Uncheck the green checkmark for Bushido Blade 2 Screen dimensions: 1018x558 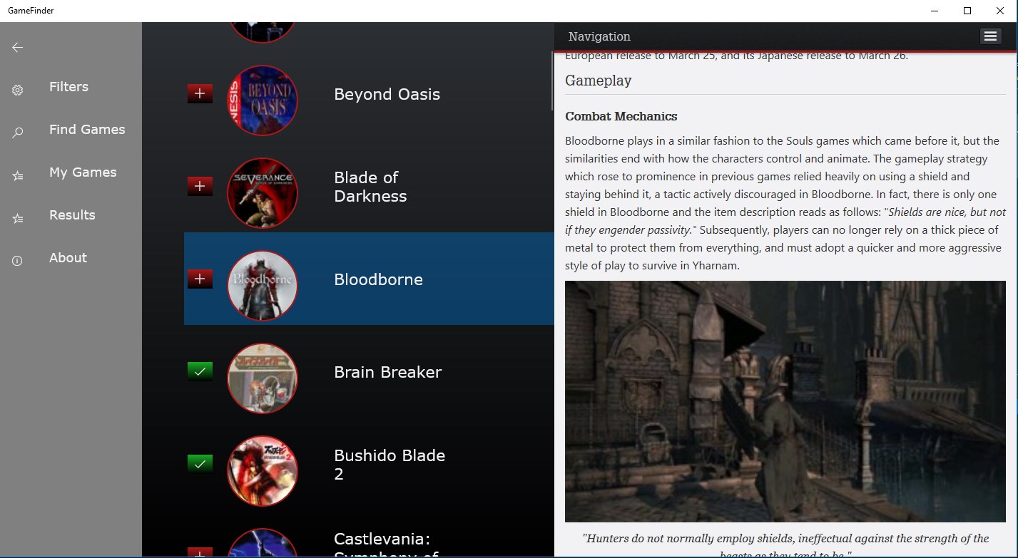[x=200, y=464]
